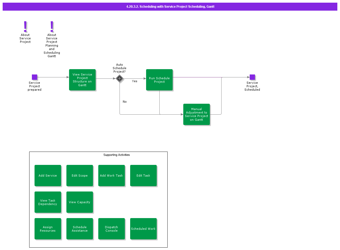340x250 pixels.
Task: Select the Manual Adjustment to Service Project on Gantt step
Action: pos(197,114)
